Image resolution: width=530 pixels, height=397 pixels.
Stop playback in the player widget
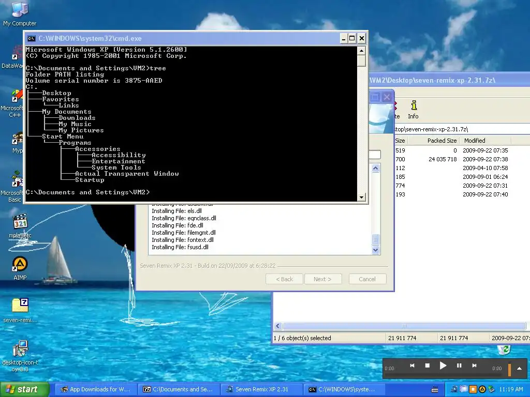[x=427, y=365]
